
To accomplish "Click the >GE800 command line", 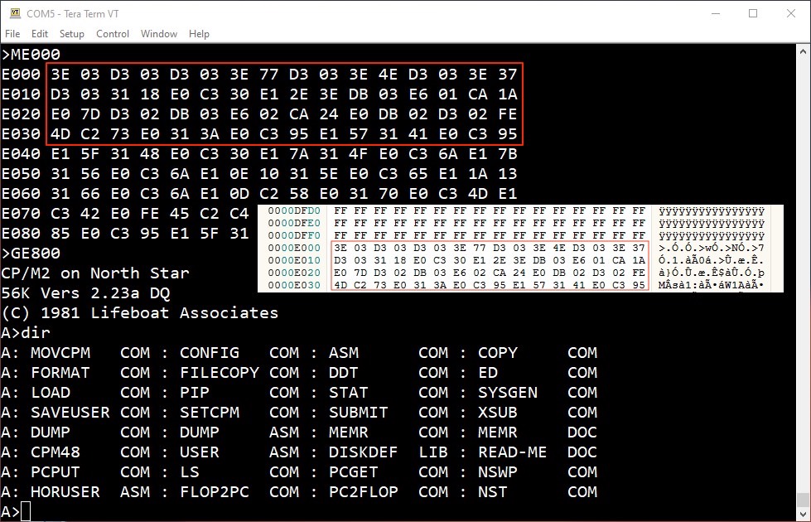I will (31, 254).
